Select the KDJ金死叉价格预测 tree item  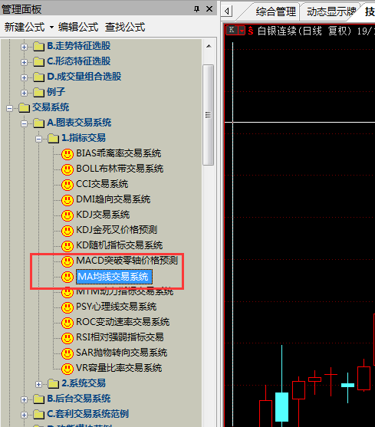(117, 230)
